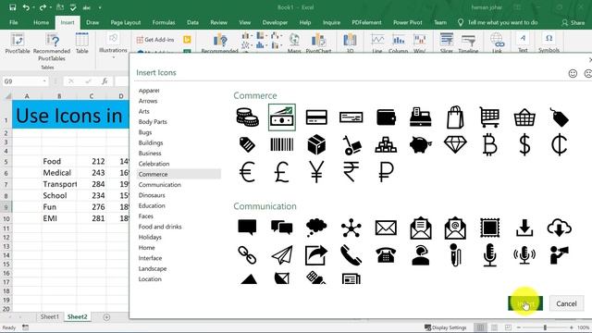
Task: Insert a PivotTable
Action: point(18,43)
